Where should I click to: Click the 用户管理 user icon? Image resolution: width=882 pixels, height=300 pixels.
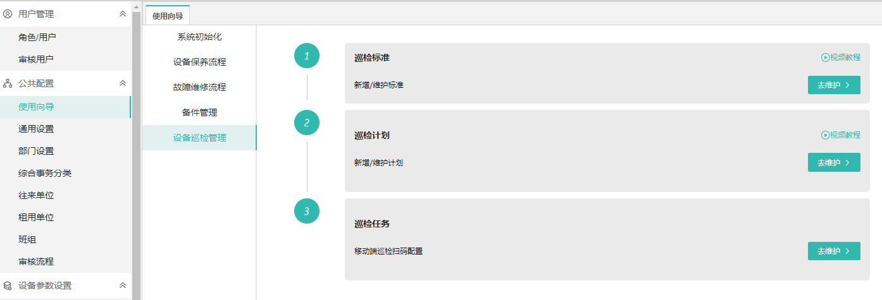tap(8, 13)
